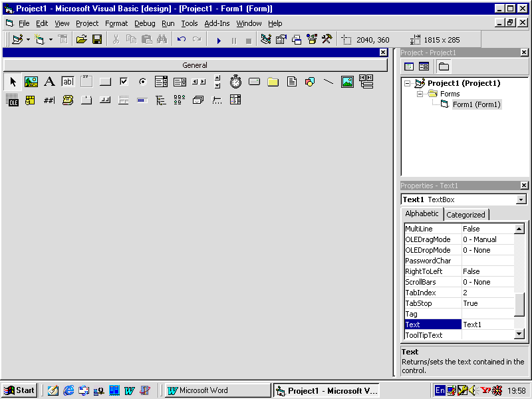Click the Undo toolbar arrow
This screenshot has height=399, width=532.
click(182, 40)
